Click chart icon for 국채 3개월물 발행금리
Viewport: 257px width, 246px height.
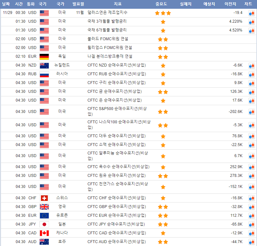click(251, 22)
